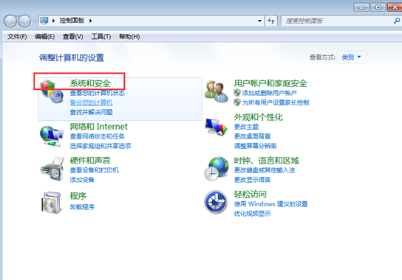Click 为所有用户设置家长控制 link
Viewport: 402px width, 280px height.
(x=276, y=102)
